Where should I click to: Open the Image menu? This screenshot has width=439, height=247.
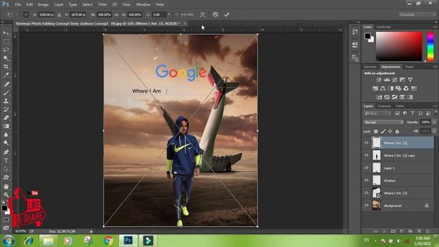pyautogui.click(x=43, y=5)
